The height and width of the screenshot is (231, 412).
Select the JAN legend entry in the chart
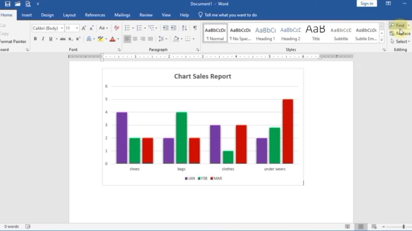pos(190,178)
